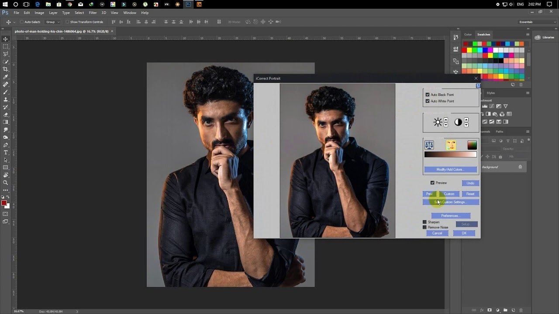
Task: Select the Crop tool
Action: pyautogui.click(x=6, y=69)
